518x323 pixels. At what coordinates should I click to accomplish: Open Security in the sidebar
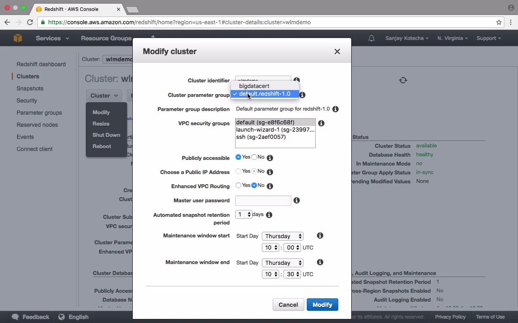click(x=27, y=101)
